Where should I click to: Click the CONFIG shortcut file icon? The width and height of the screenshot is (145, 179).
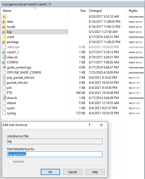click(x=4, y=62)
